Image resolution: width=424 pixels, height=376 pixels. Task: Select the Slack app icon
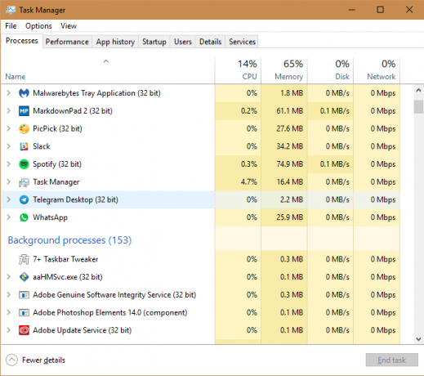tap(24, 146)
